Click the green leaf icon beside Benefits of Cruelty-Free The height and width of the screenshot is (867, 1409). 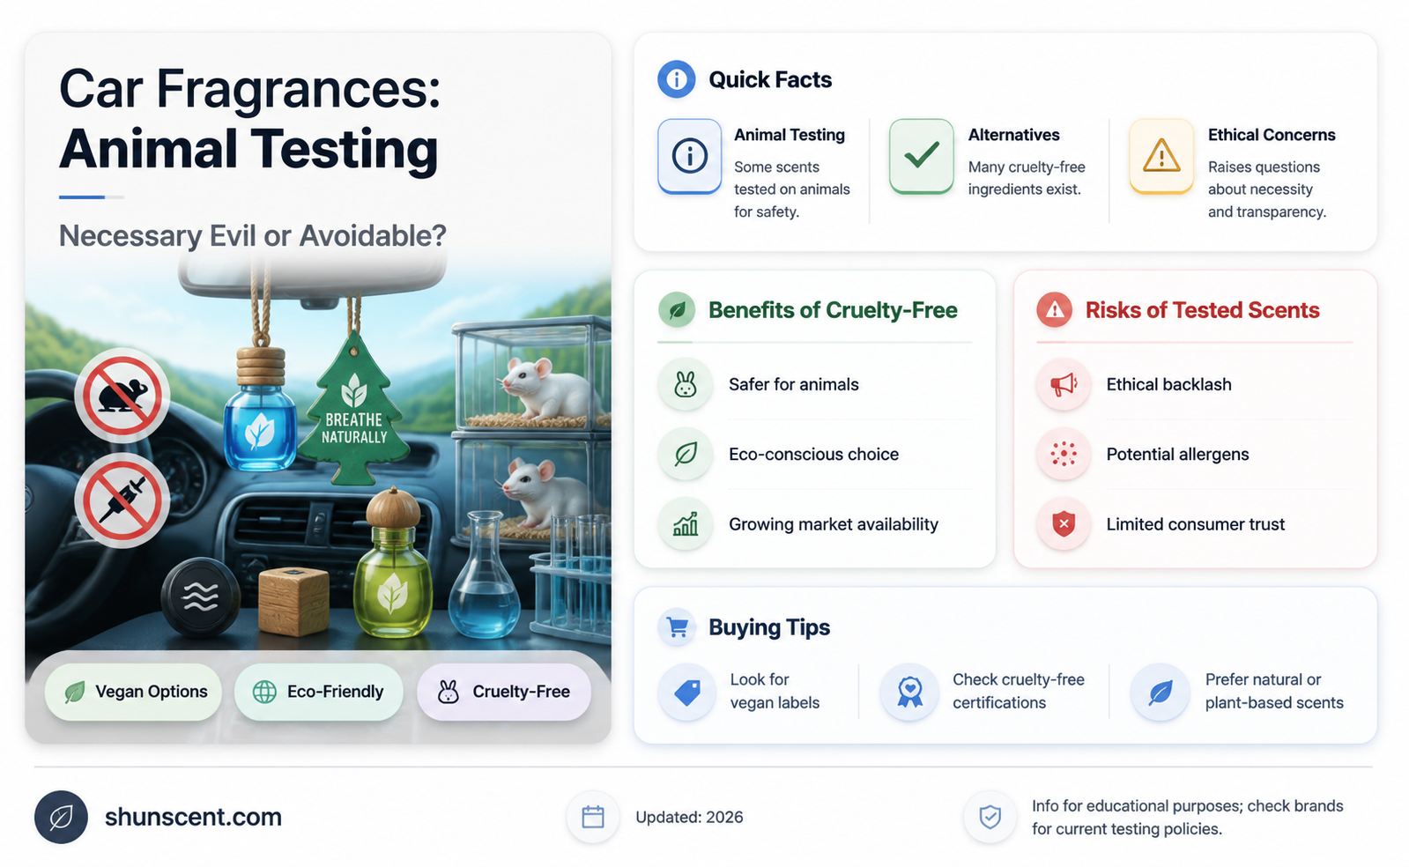pos(677,310)
